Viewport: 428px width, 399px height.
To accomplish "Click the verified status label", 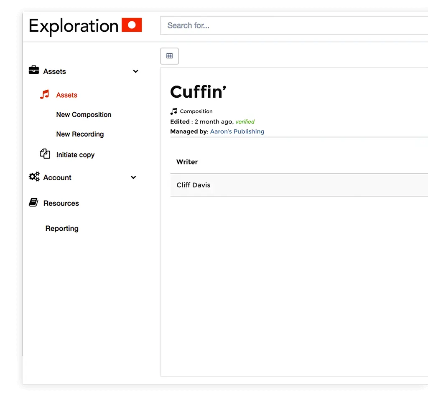I will click(245, 121).
